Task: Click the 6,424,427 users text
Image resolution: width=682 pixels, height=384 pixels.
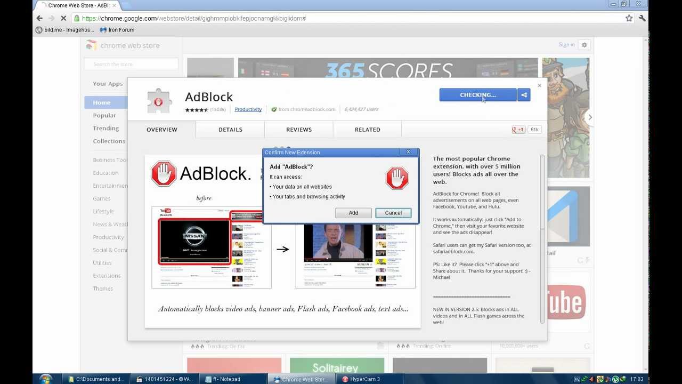Action: pos(361,109)
